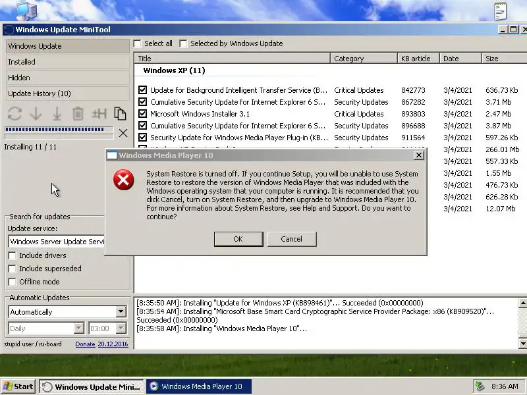Click the system tray network icon
This screenshot has height=395, width=527.
pyautogui.click(x=480, y=386)
